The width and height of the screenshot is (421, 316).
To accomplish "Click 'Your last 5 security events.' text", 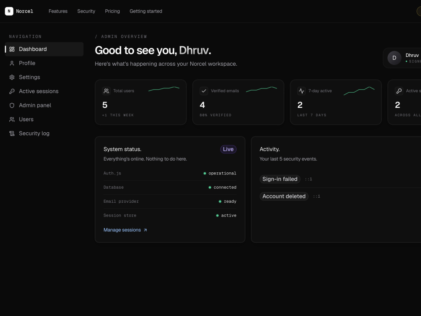I will (x=288, y=159).
